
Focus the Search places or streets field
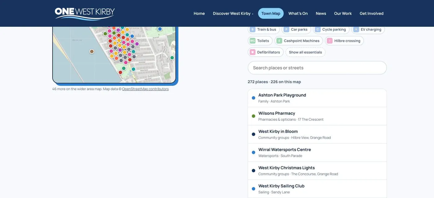317,68
